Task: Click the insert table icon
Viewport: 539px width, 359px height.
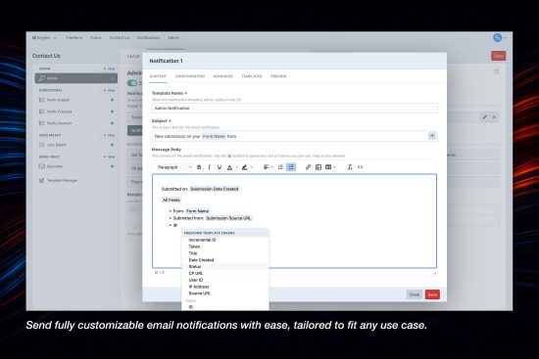Action: tap(328, 167)
